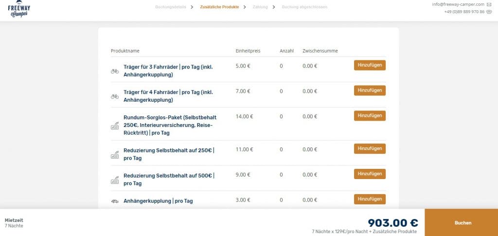Go to the Buchungsdetails step
Screen dimensions: 498x236
[x=171, y=7]
